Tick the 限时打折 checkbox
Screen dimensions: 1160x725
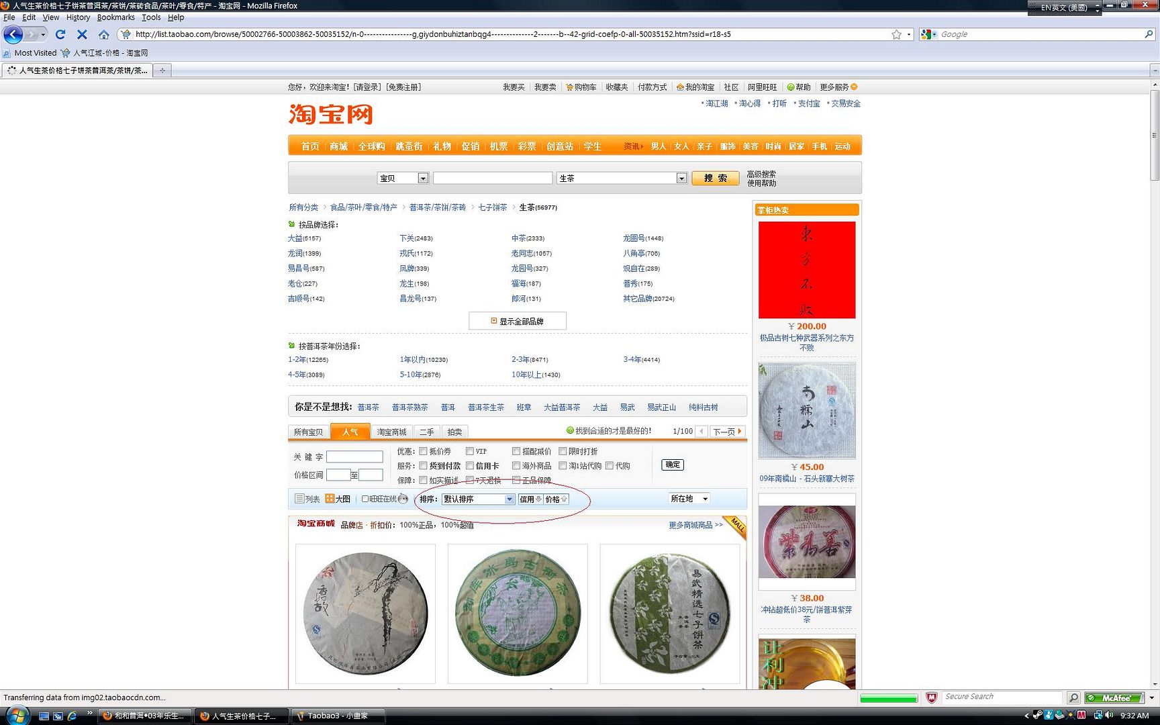[563, 451]
